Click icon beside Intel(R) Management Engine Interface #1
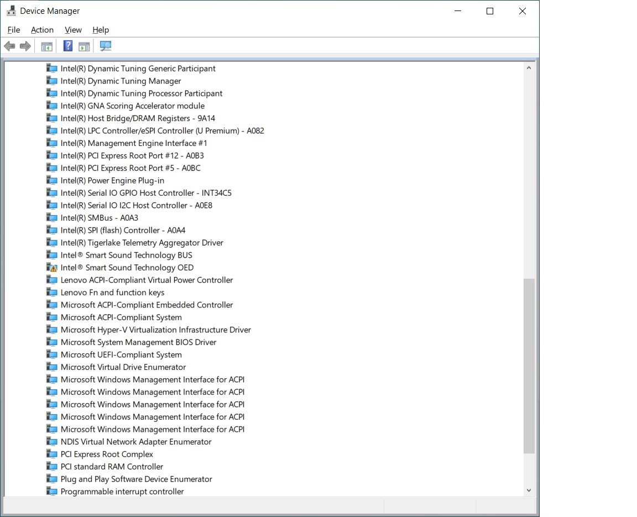 point(51,143)
